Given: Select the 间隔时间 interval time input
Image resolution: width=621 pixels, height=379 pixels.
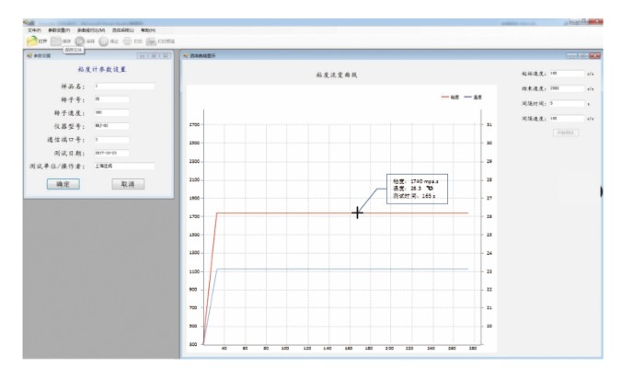Looking at the screenshot, I should click(565, 103).
